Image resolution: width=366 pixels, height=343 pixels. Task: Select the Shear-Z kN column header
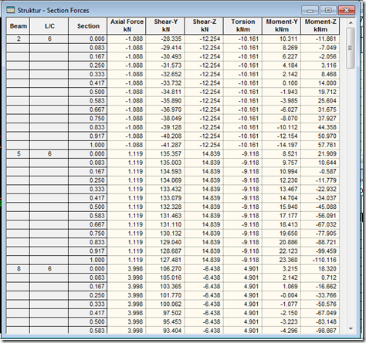tap(204, 25)
